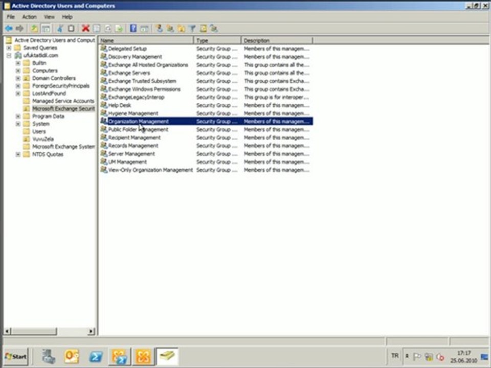Click the Action Center flag tray icon
Image resolution: width=491 pixels, height=368 pixels.
coord(417,357)
